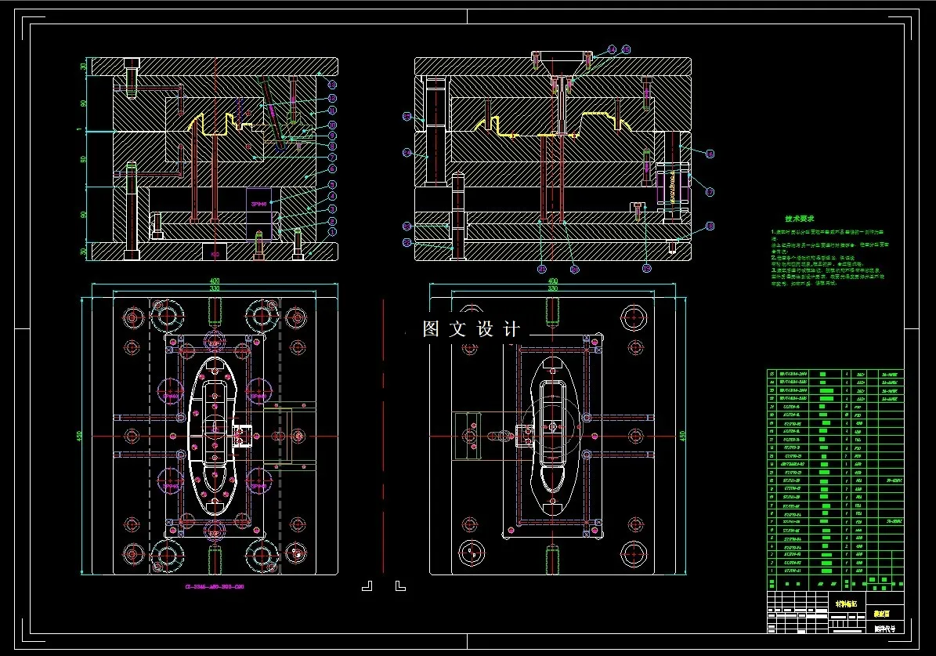
Task: Select part balloon number 13
Action: pos(332,85)
